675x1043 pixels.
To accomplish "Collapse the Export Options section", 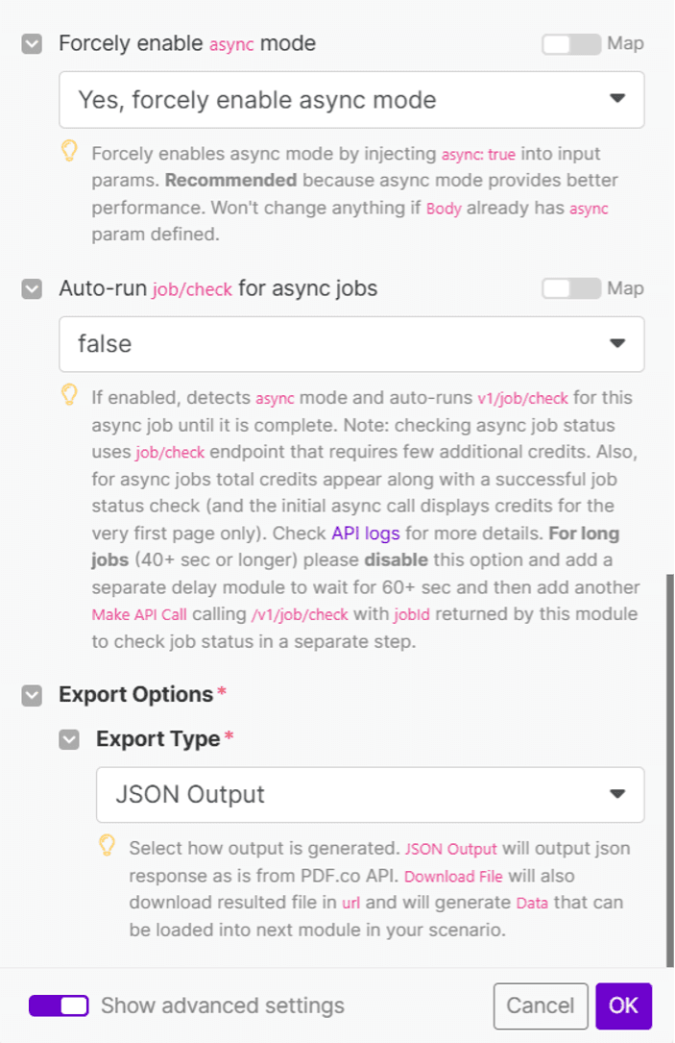I will click(33, 695).
